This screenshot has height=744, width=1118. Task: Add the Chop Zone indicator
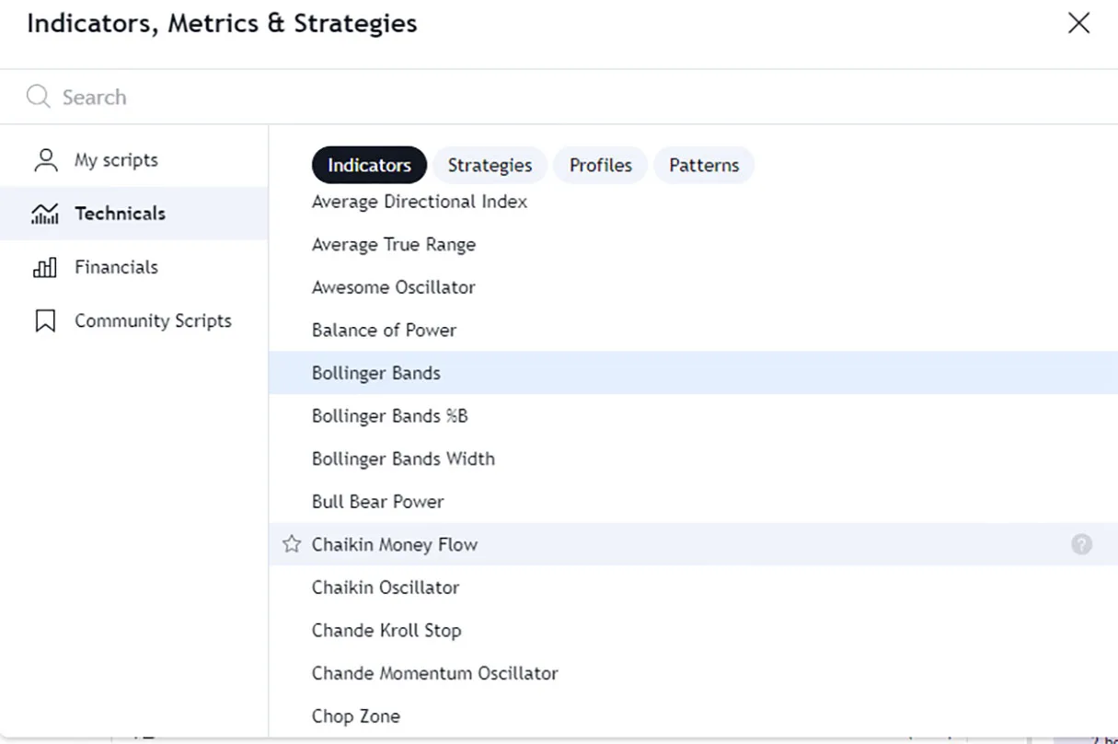coord(356,716)
